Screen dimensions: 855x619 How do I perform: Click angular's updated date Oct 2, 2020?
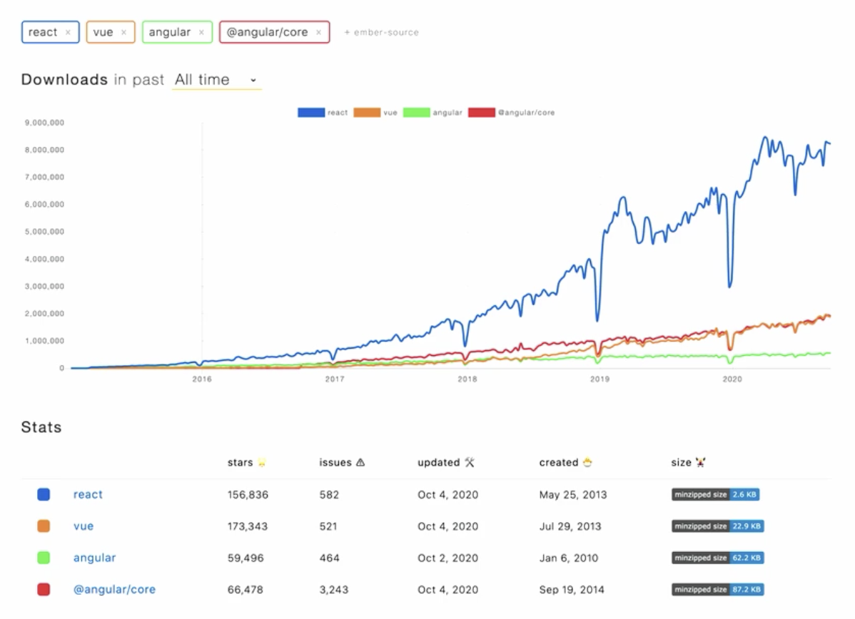point(448,558)
